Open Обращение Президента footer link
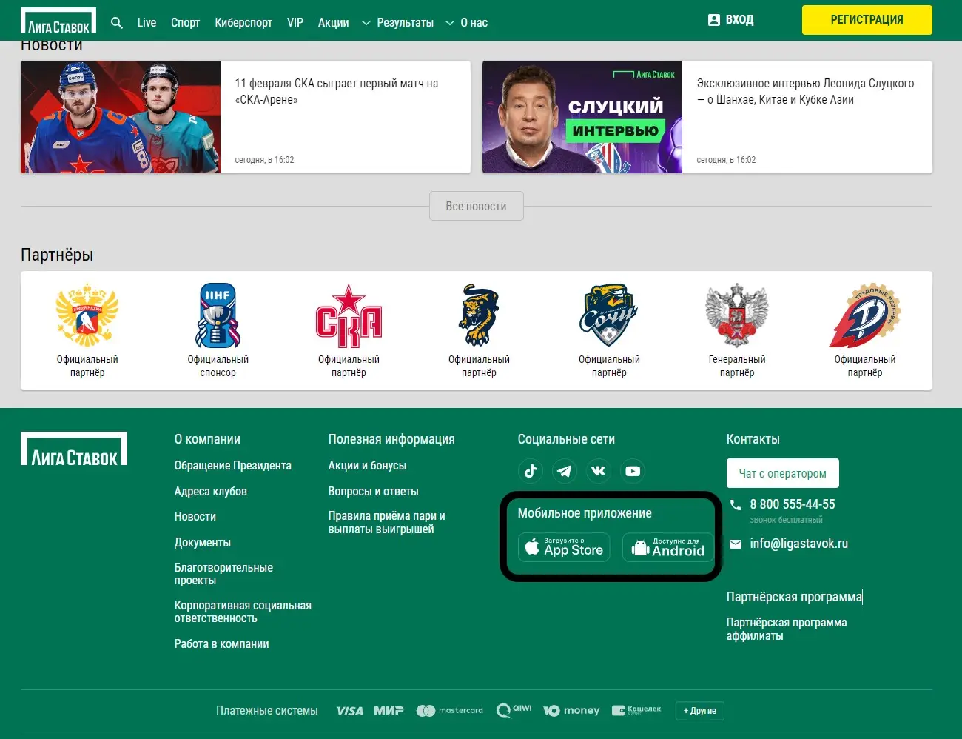The height and width of the screenshot is (739, 962). 233,466
